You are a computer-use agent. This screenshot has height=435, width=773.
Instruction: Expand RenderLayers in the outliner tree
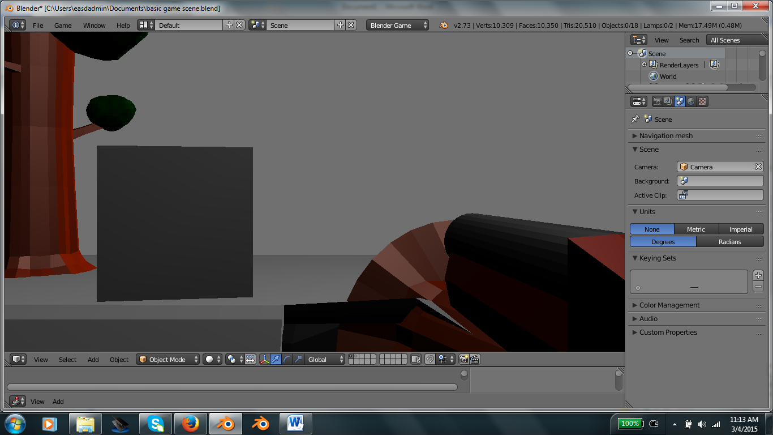[644, 65]
